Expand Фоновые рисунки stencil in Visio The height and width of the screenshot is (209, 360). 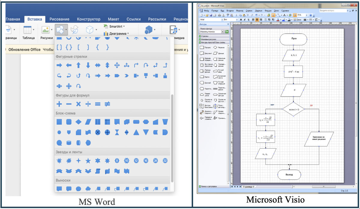point(214,39)
